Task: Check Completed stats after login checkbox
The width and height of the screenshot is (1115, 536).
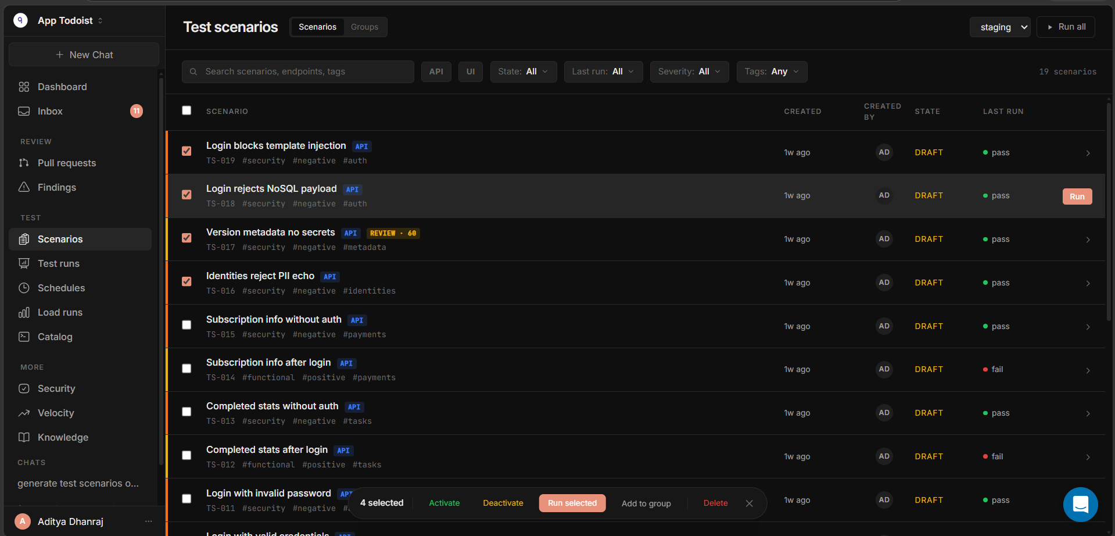Action: [187, 455]
